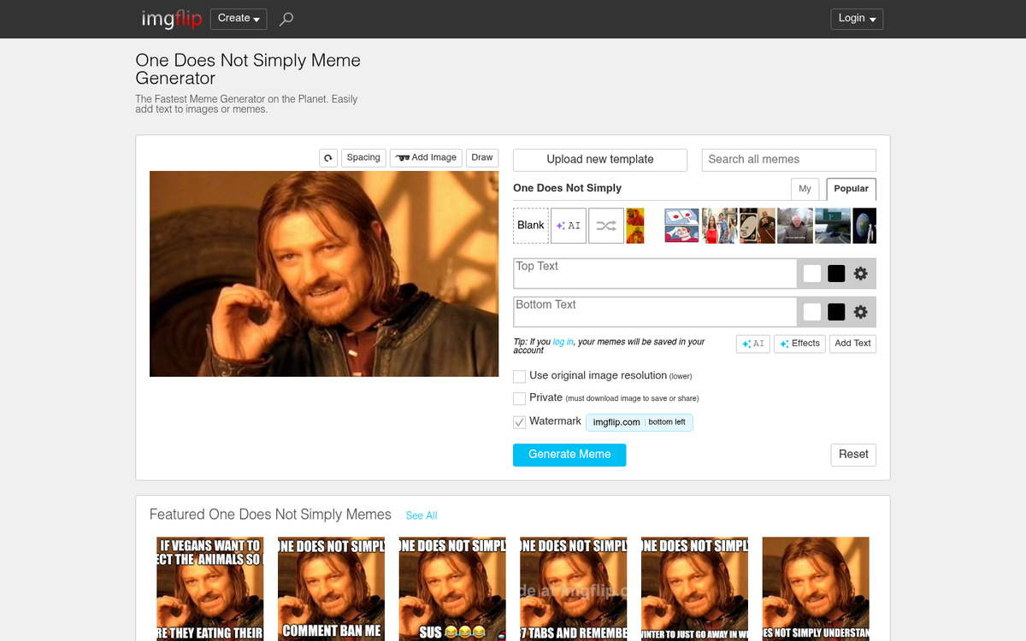Open Top Text settings gear
1026x641 pixels.
point(861,273)
